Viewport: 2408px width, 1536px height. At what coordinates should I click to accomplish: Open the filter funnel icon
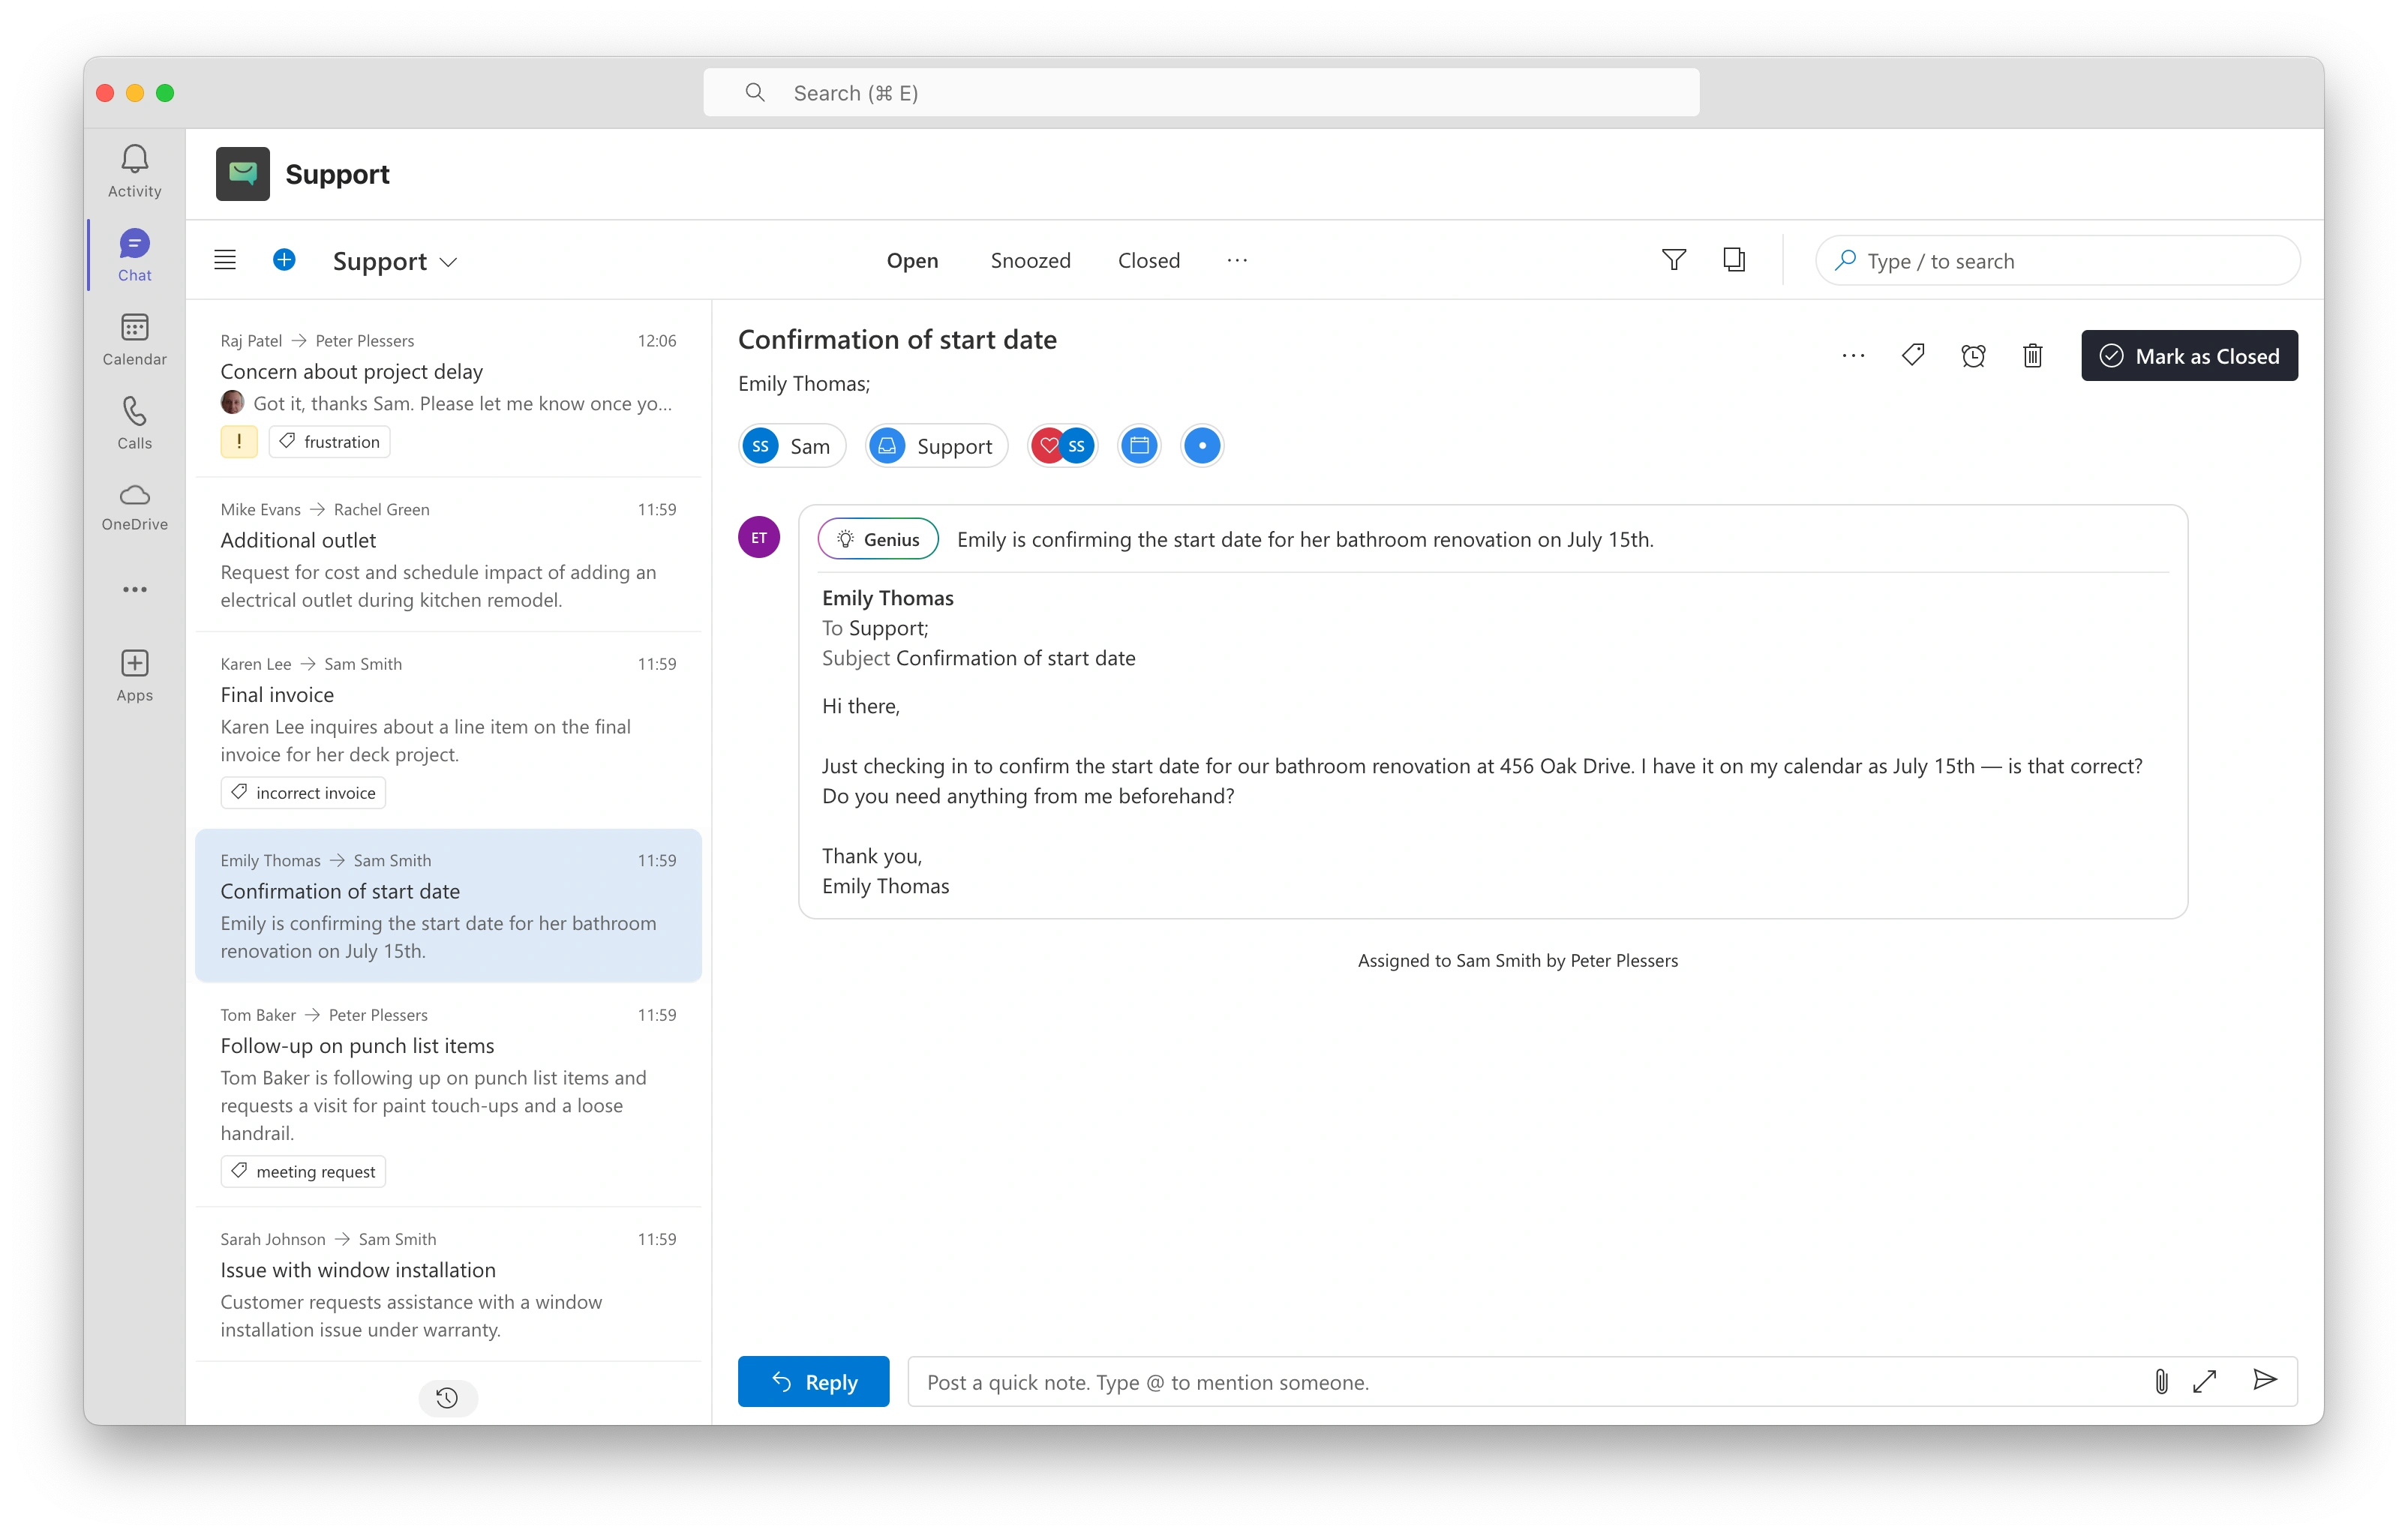tap(1673, 260)
